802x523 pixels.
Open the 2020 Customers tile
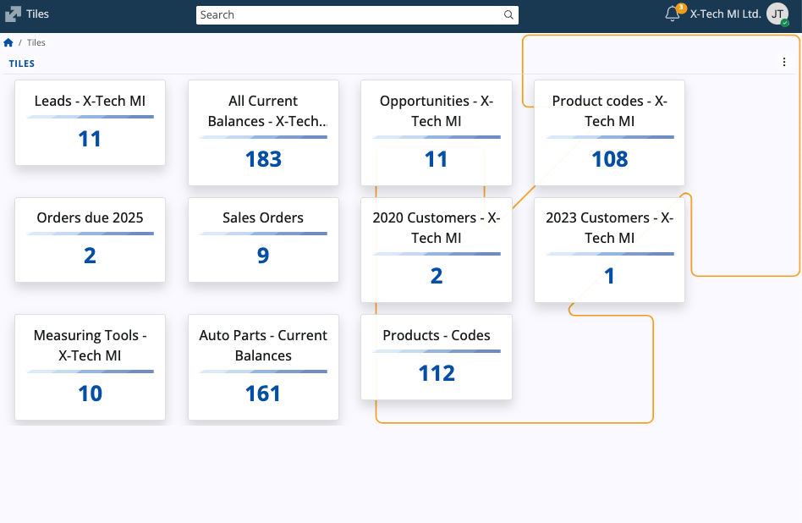(x=437, y=250)
